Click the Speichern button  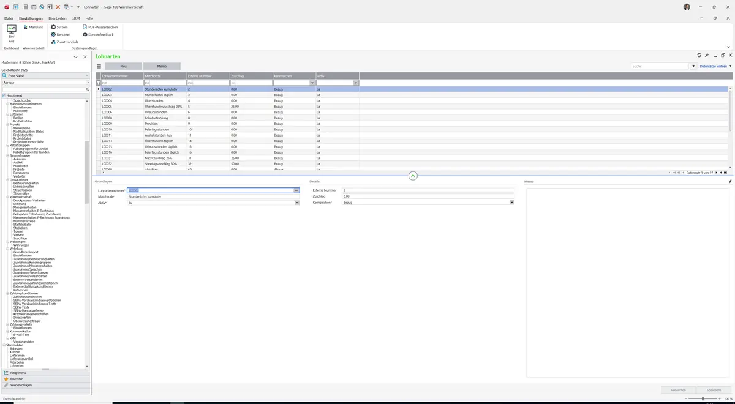point(714,390)
